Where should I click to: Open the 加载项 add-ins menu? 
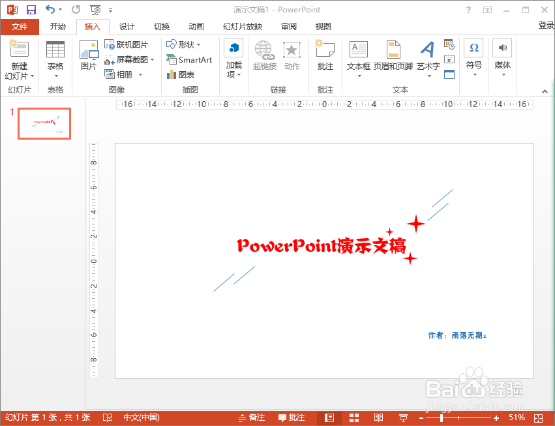(x=234, y=59)
